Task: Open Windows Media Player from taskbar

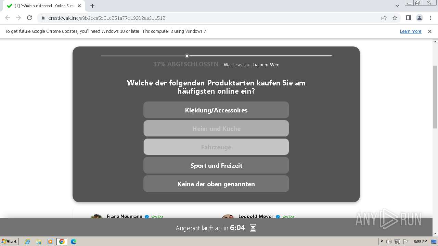Action: pyautogui.click(x=50, y=242)
